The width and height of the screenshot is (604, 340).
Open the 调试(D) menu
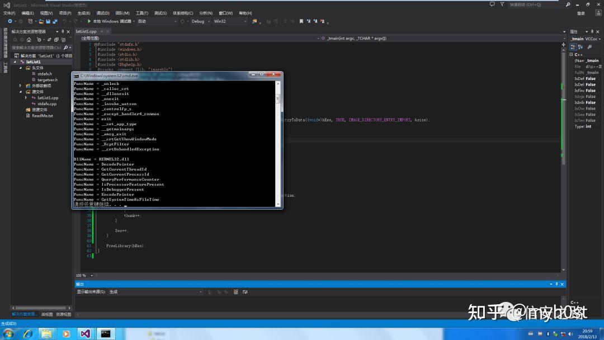(x=102, y=13)
